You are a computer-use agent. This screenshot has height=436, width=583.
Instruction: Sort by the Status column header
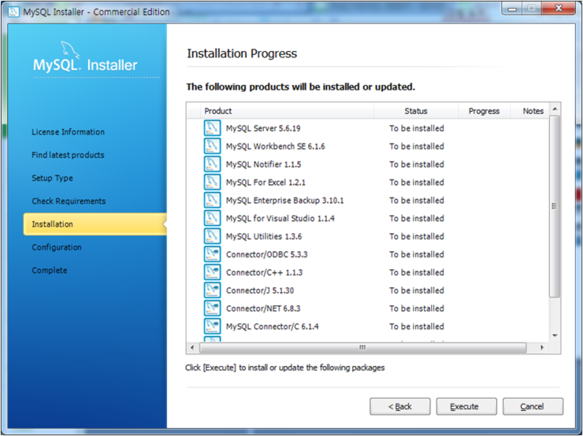(416, 111)
